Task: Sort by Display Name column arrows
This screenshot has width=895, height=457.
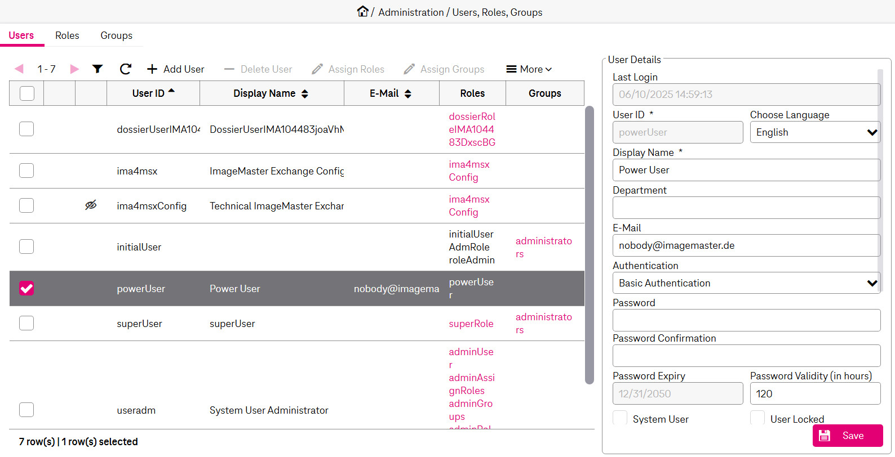Action: pyautogui.click(x=305, y=93)
